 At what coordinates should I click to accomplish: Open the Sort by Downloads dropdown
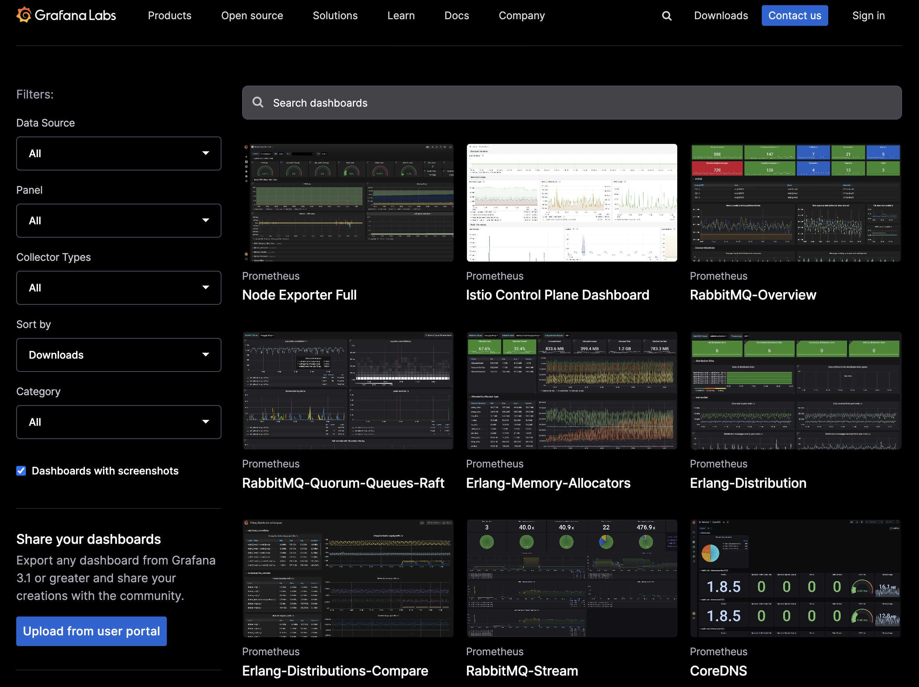(x=118, y=355)
